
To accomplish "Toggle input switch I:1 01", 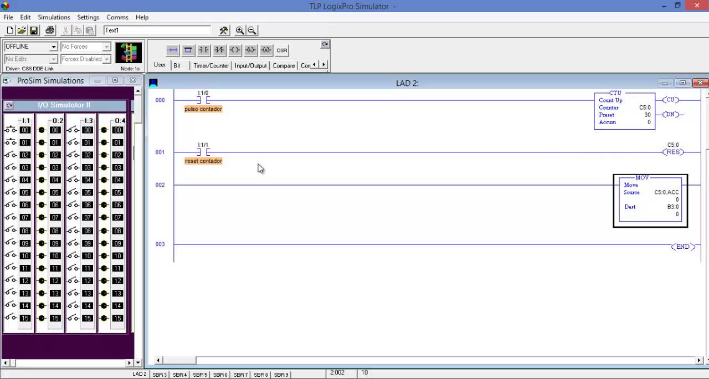I will [11, 142].
